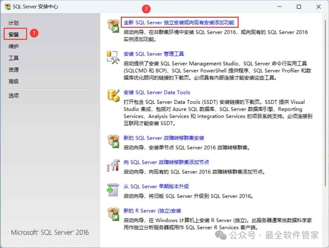This screenshot has width=329, height=248.
Task: Close the SQL Server 安装中心 window
Action: pyautogui.click(x=318, y=7)
